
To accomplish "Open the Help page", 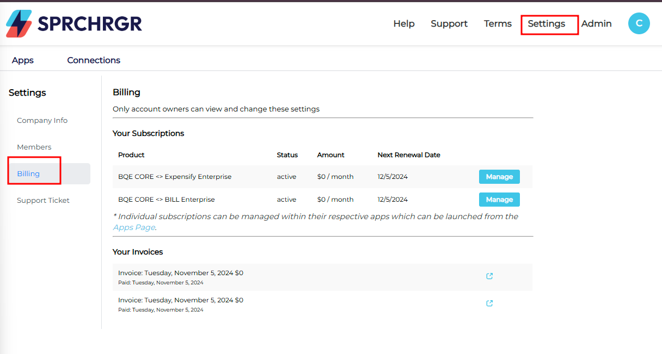I will tap(404, 24).
